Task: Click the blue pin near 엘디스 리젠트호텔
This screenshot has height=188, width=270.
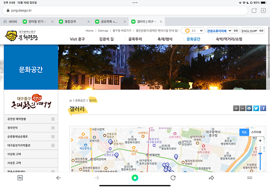Action: (117, 155)
